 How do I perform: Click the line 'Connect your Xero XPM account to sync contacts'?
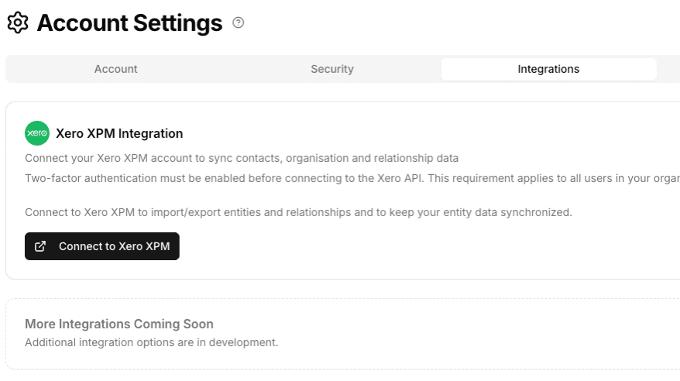(x=242, y=158)
